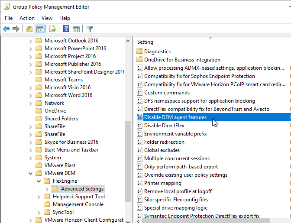
Task: Click the Up One Level folder icon
Action: tap(29, 29)
